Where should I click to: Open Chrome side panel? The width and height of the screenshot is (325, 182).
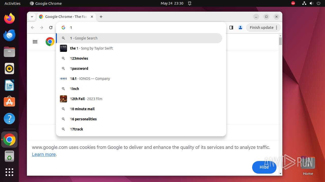click(231, 28)
